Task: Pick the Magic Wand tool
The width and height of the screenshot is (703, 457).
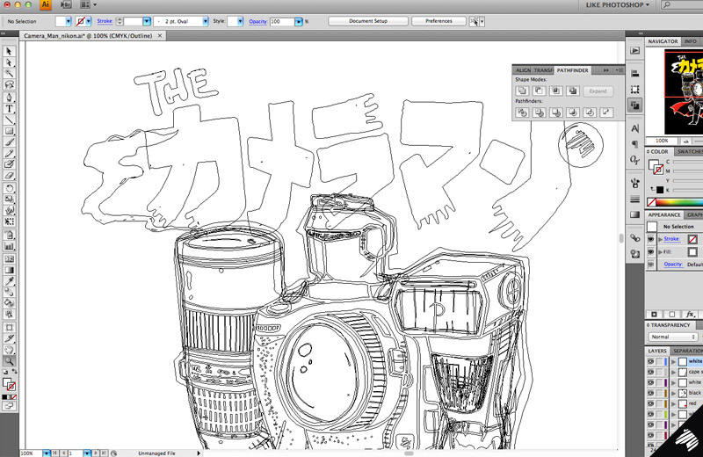Action: (x=9, y=75)
